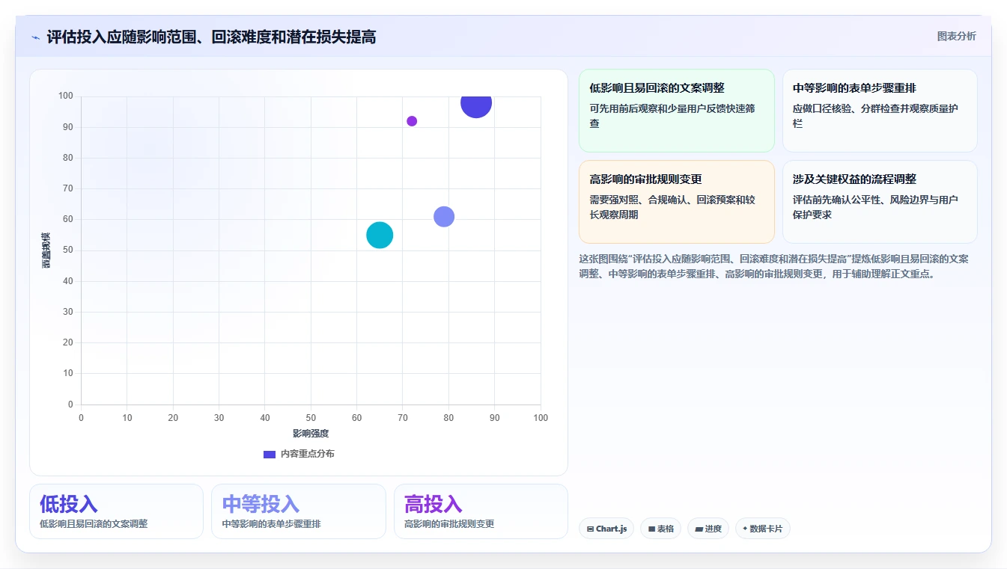Click the summary paragraph starting 这张图围绕
The width and height of the screenshot is (1007, 569).
click(x=773, y=266)
